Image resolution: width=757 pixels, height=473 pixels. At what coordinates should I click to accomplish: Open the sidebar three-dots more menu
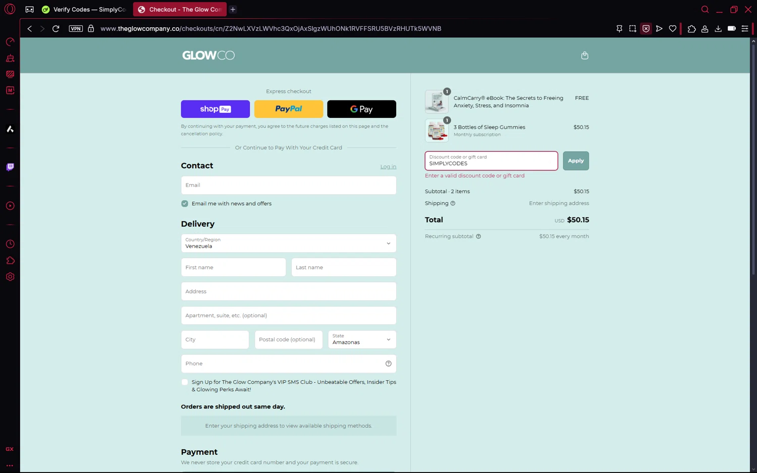pyautogui.click(x=10, y=465)
